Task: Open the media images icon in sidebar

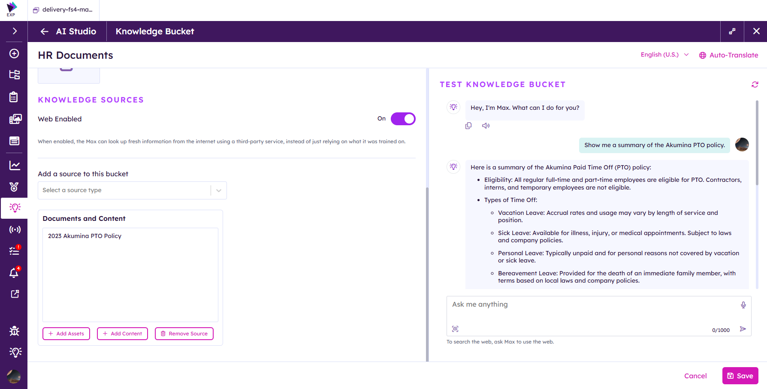Action: tap(15, 119)
